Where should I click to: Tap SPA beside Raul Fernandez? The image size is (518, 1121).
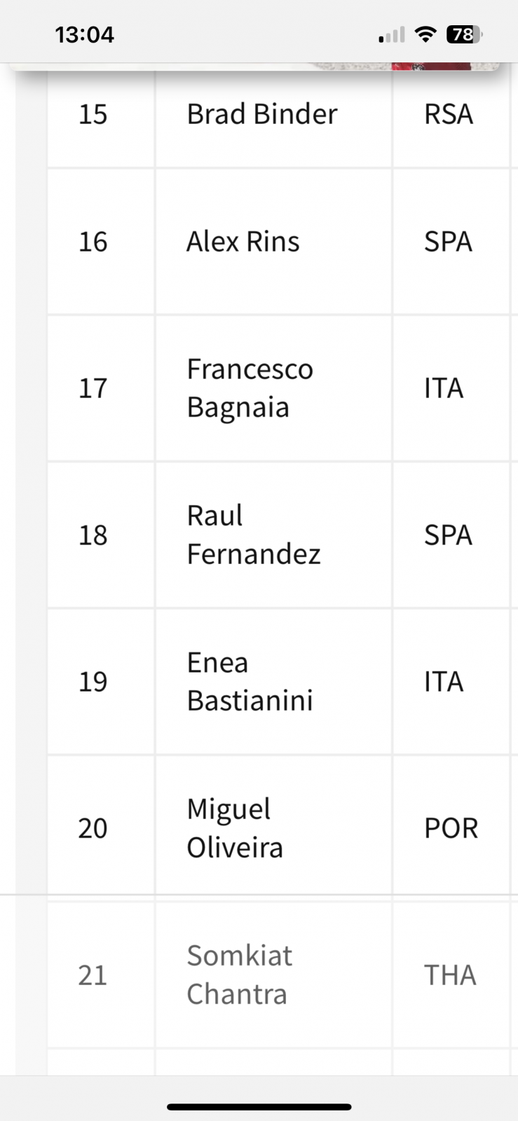coord(448,535)
